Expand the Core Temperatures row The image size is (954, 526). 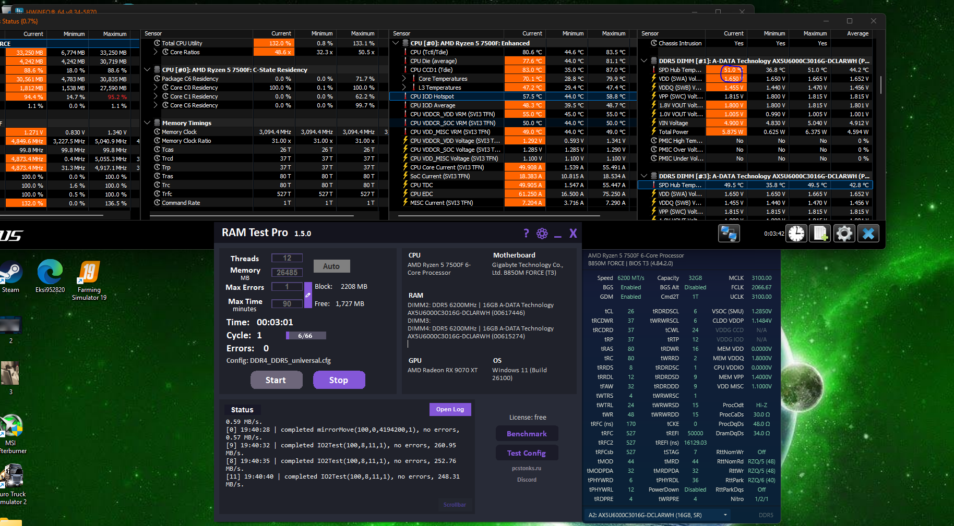coord(404,79)
